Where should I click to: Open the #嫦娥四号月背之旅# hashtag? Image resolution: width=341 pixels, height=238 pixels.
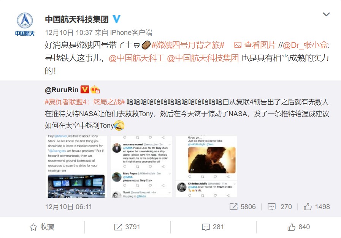coord(188,45)
